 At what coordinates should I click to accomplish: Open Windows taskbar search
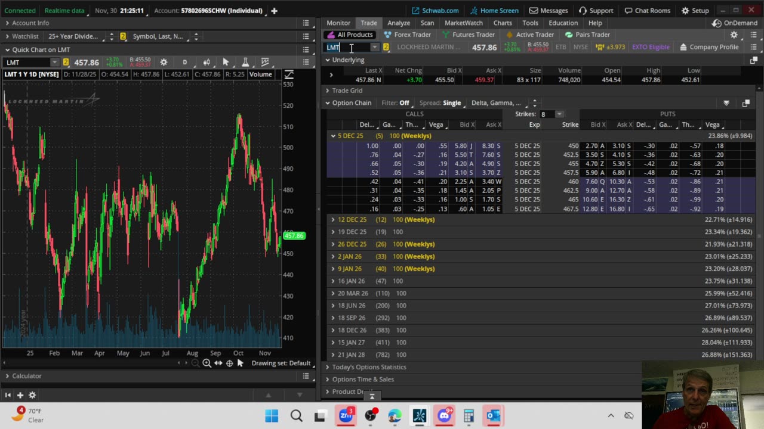tap(297, 416)
